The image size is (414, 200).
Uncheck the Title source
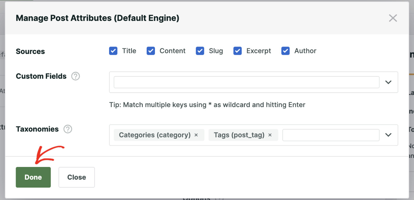pos(113,51)
